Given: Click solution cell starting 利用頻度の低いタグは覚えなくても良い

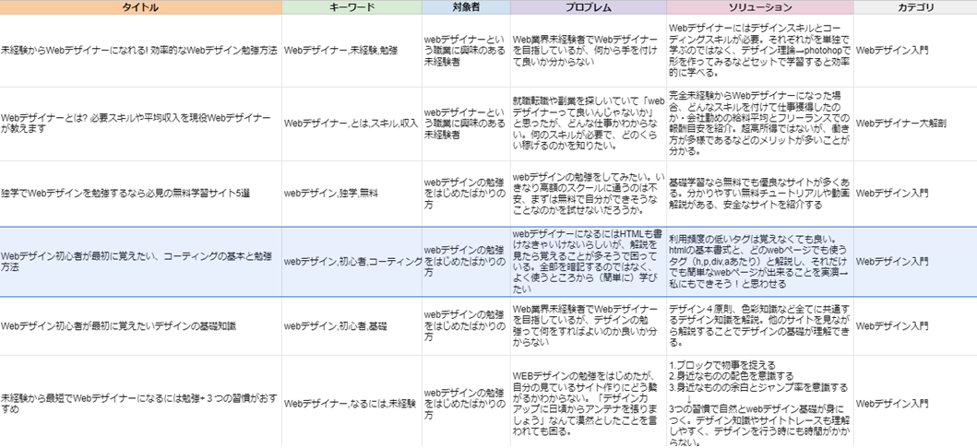Looking at the screenshot, I should [760, 262].
